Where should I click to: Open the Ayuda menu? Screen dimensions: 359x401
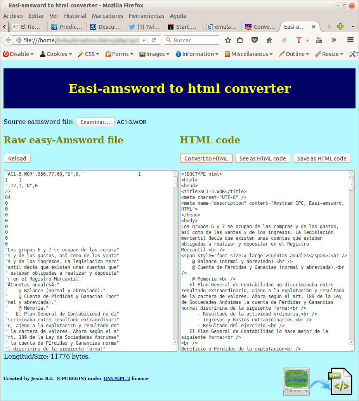[178, 16]
